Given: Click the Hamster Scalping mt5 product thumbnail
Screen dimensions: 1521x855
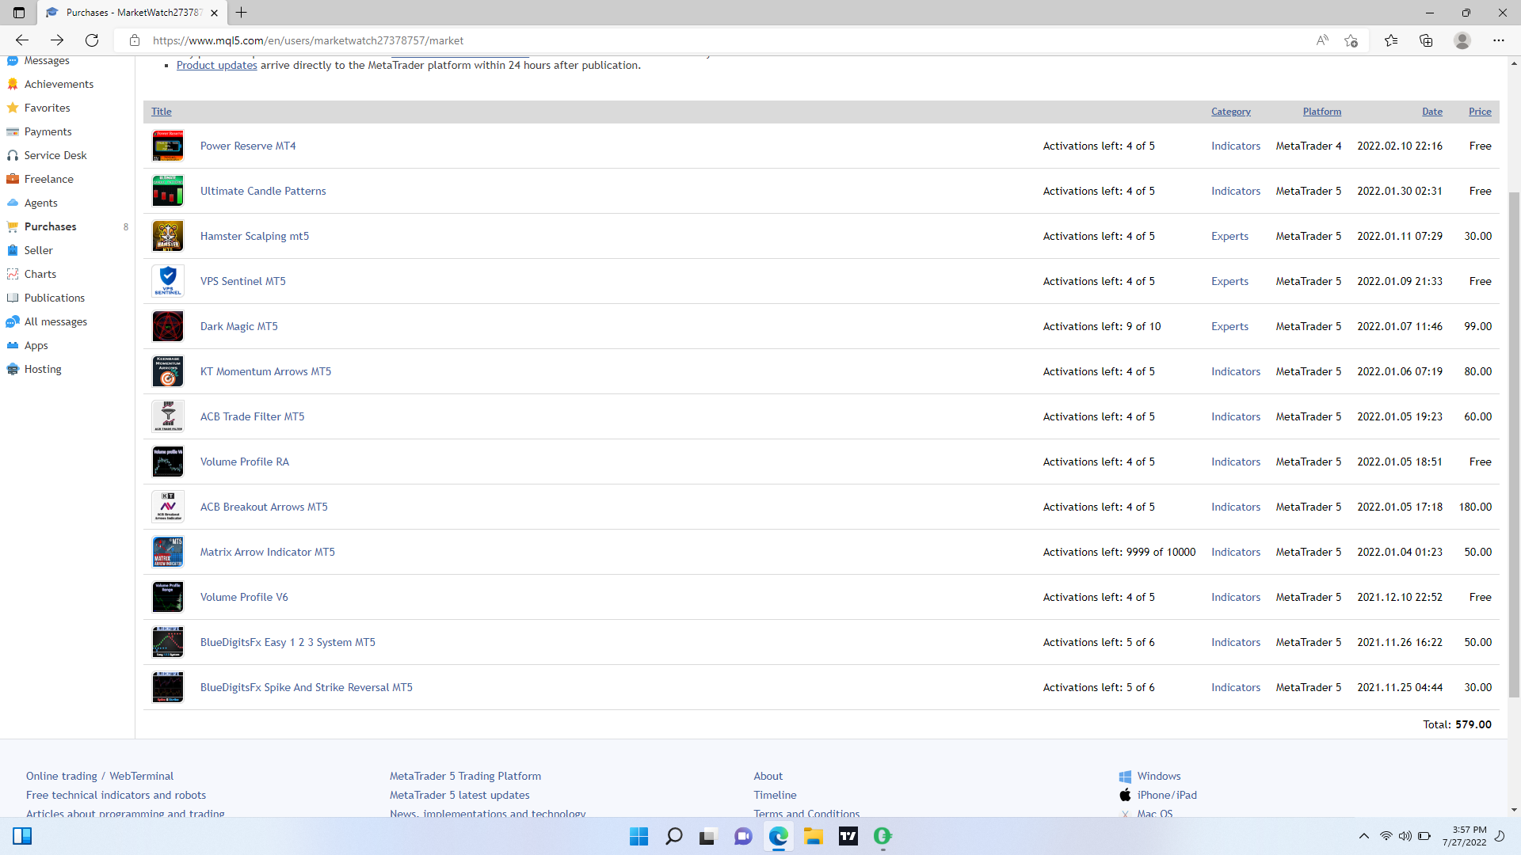Looking at the screenshot, I should coord(168,236).
